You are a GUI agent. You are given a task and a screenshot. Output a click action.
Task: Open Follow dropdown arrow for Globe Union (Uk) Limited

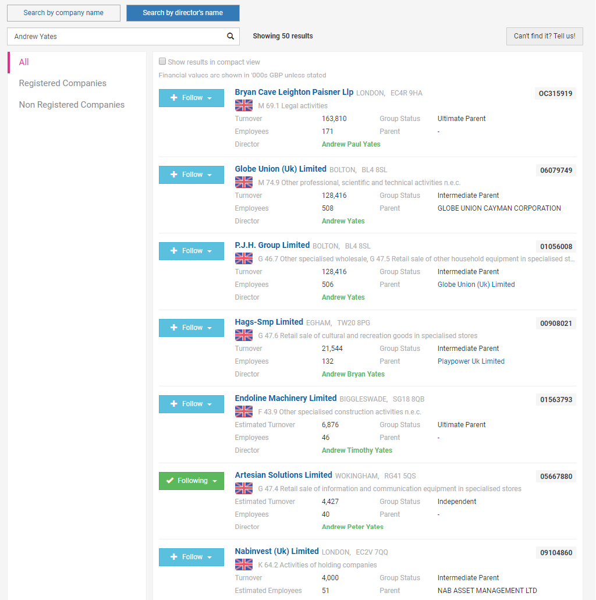click(210, 175)
